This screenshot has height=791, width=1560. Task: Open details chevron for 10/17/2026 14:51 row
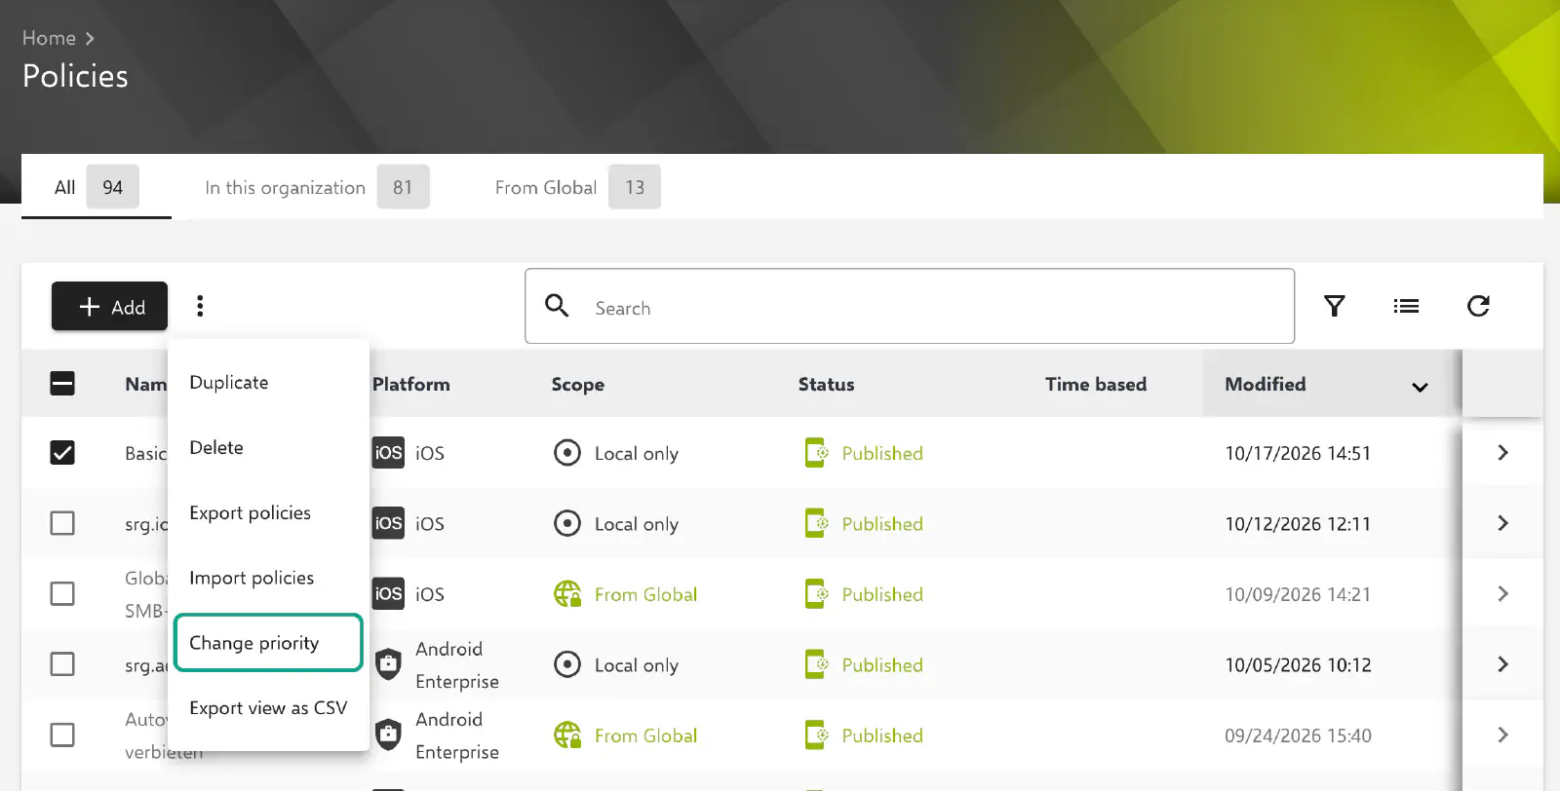[x=1502, y=452]
